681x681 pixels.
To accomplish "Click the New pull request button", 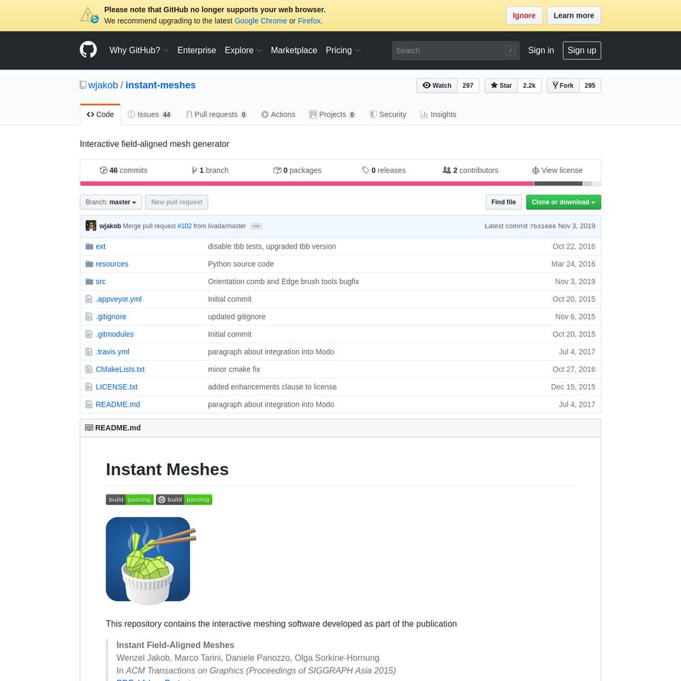I will 177,202.
